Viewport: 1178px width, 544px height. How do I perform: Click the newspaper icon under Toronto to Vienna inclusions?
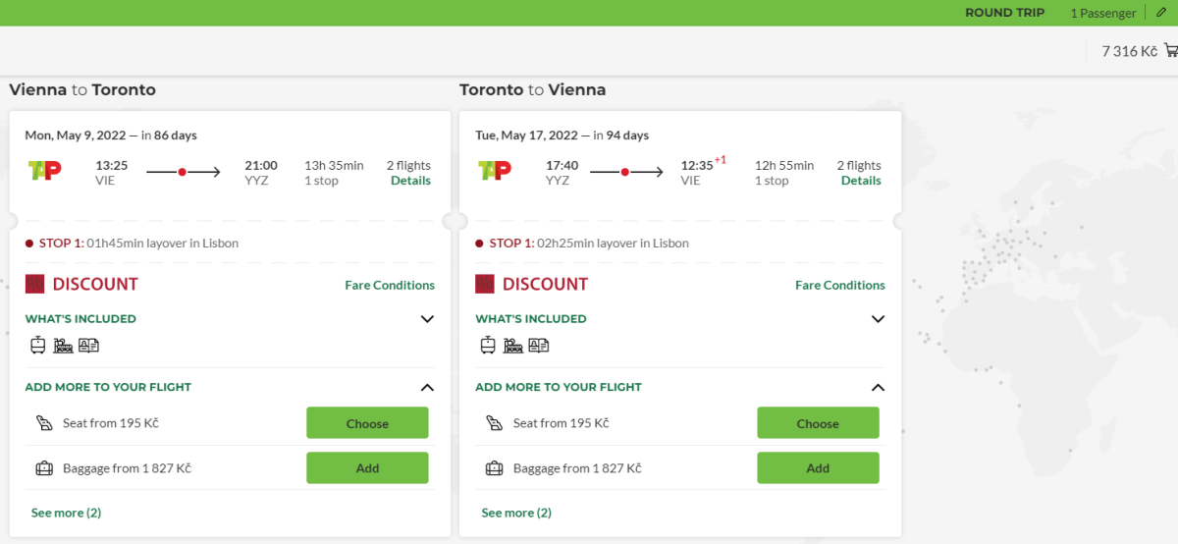click(x=538, y=345)
